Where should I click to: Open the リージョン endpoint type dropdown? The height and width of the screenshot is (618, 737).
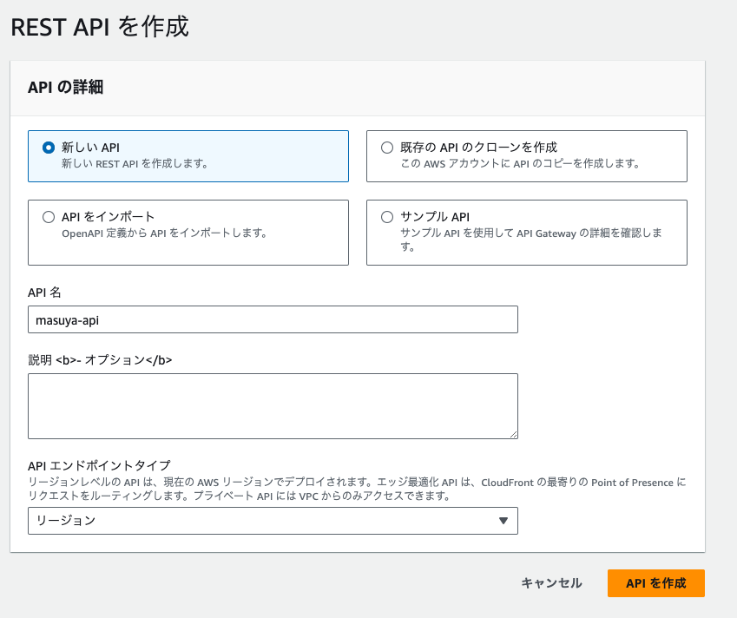273,521
